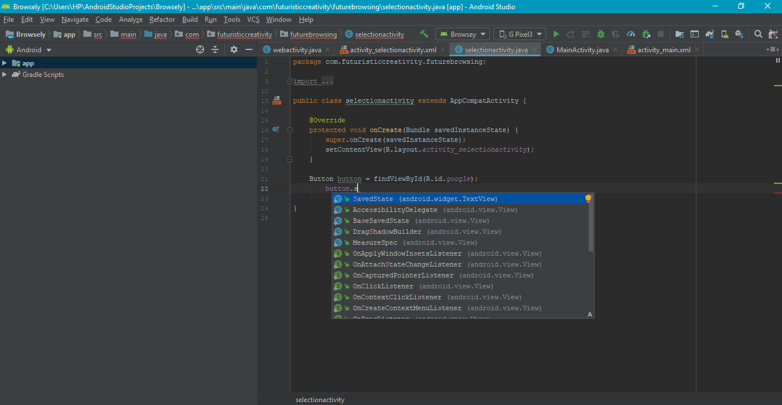The height and width of the screenshot is (405, 782).
Task: Click the Select Opened File target icon
Action: coord(200,50)
